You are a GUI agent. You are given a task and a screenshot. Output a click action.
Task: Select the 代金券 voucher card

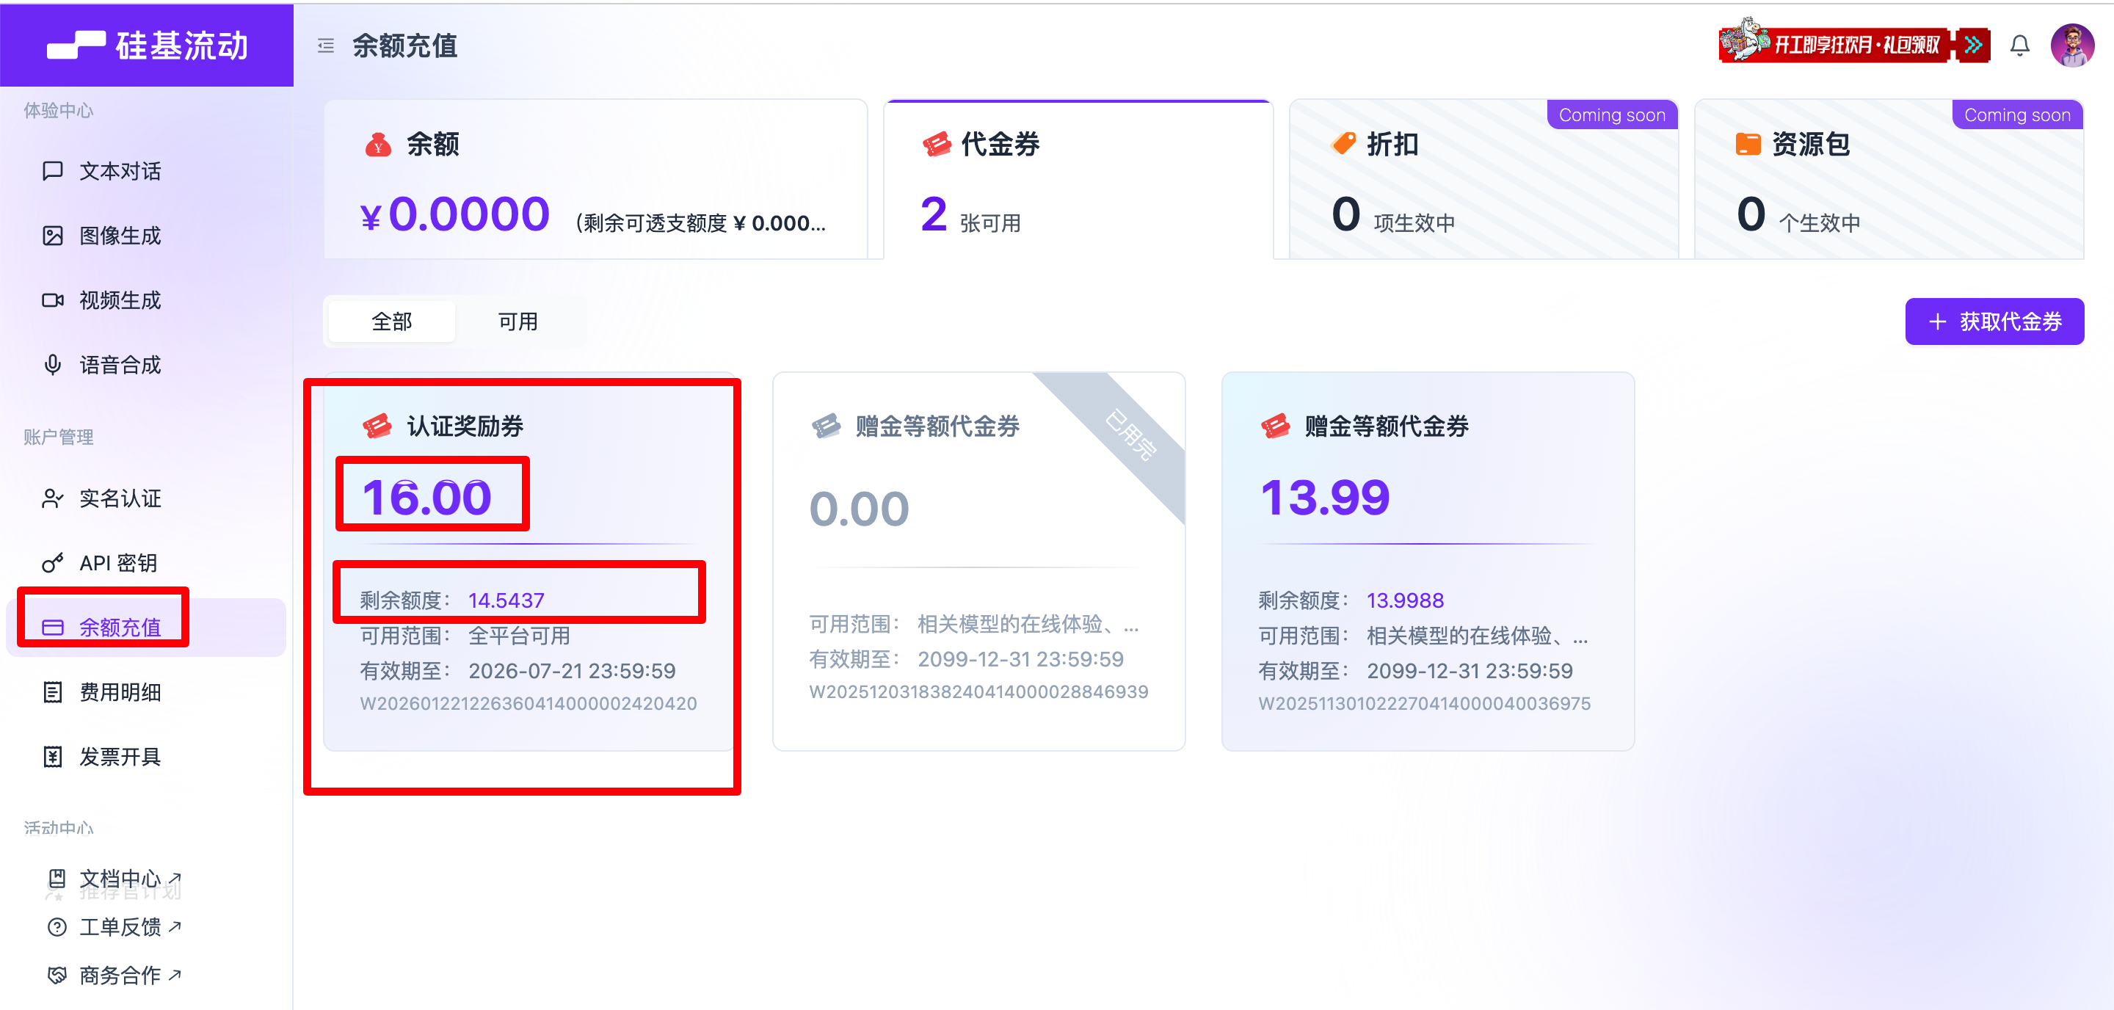tap(1078, 181)
